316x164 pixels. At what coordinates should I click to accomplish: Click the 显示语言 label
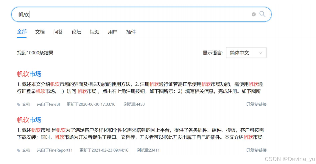coord(213,53)
